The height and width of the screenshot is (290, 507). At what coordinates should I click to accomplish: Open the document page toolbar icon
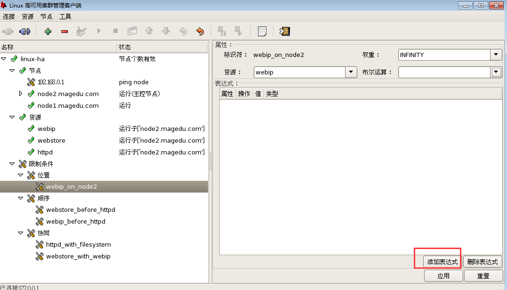(x=262, y=32)
